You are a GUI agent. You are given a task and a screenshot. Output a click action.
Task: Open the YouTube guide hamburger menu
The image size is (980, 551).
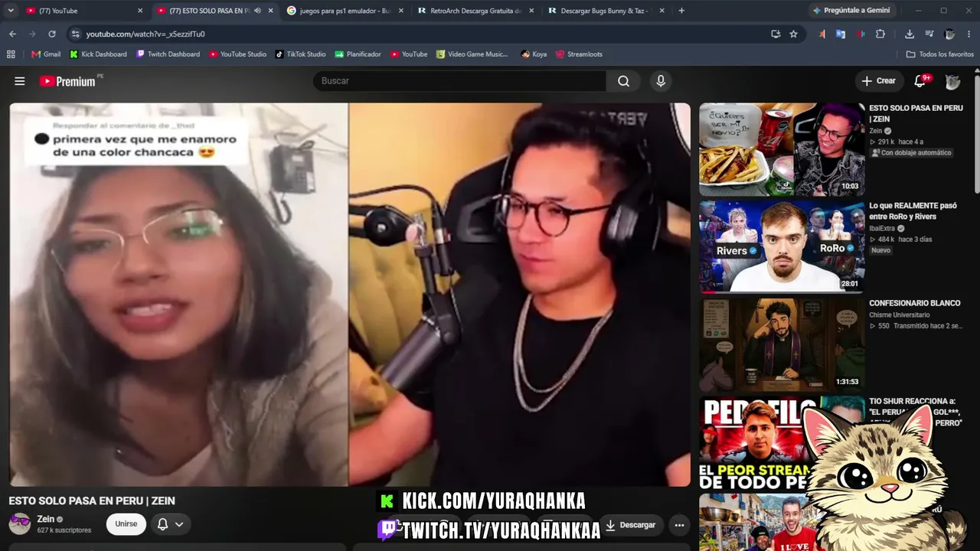(x=20, y=81)
